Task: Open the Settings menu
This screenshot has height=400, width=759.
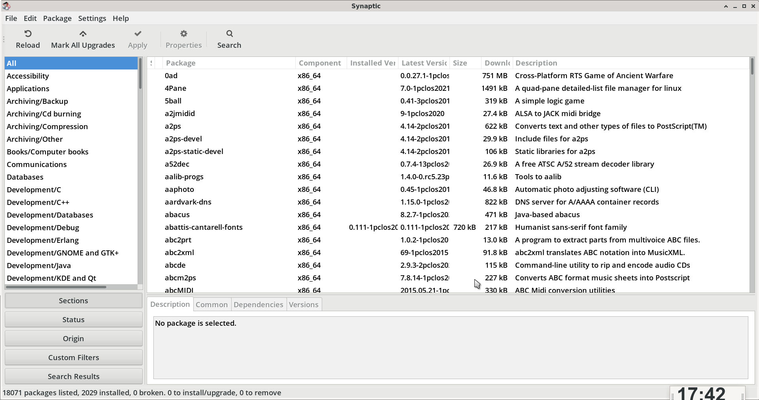Action: [92, 19]
